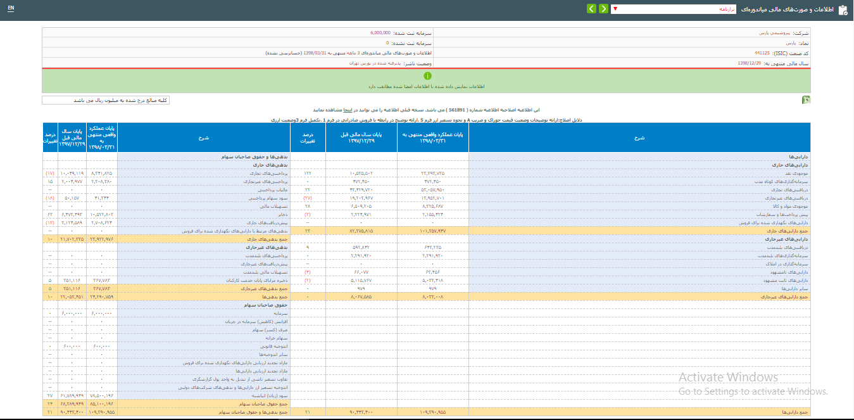This screenshot has height=420, width=854.
Task: Open the ترازنامه report type dropdown
Action: coord(675,9)
